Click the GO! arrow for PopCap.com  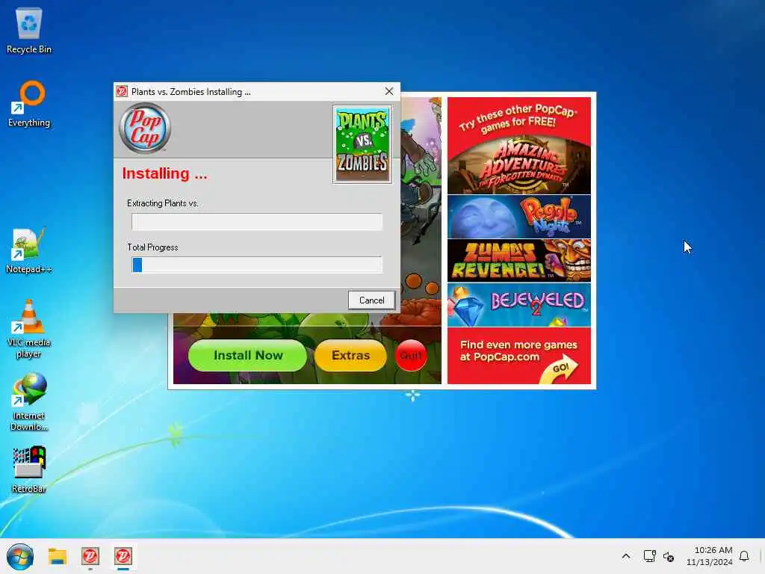[559, 371]
